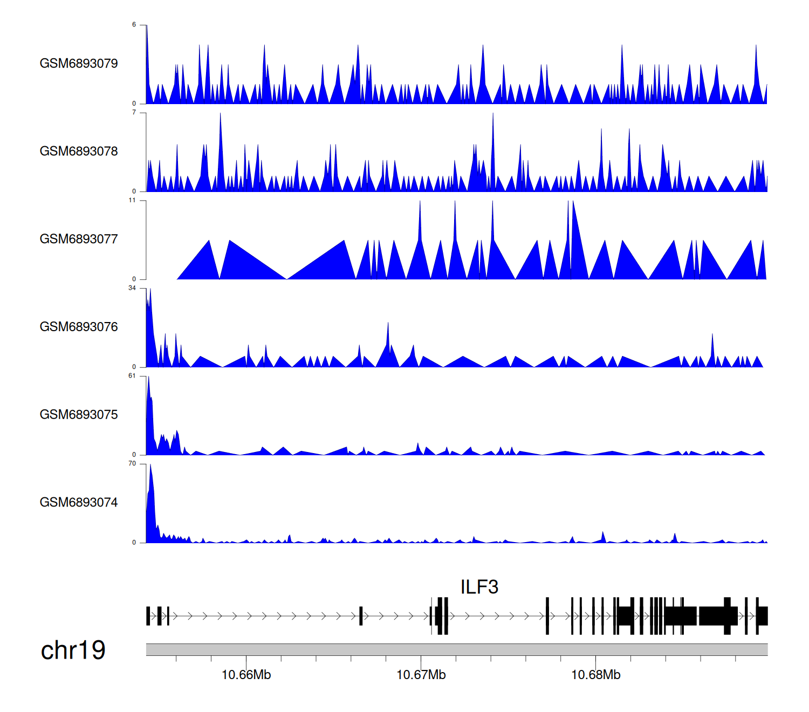Click the first ILF3 exon at far left
Image resolution: width=809 pixels, height=712 pixels.
(148, 616)
